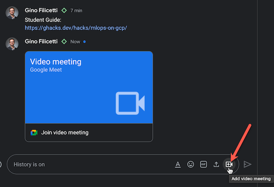Image resolution: width=274 pixels, height=187 pixels.
Task: Click the send message arrow
Action: coord(247,164)
